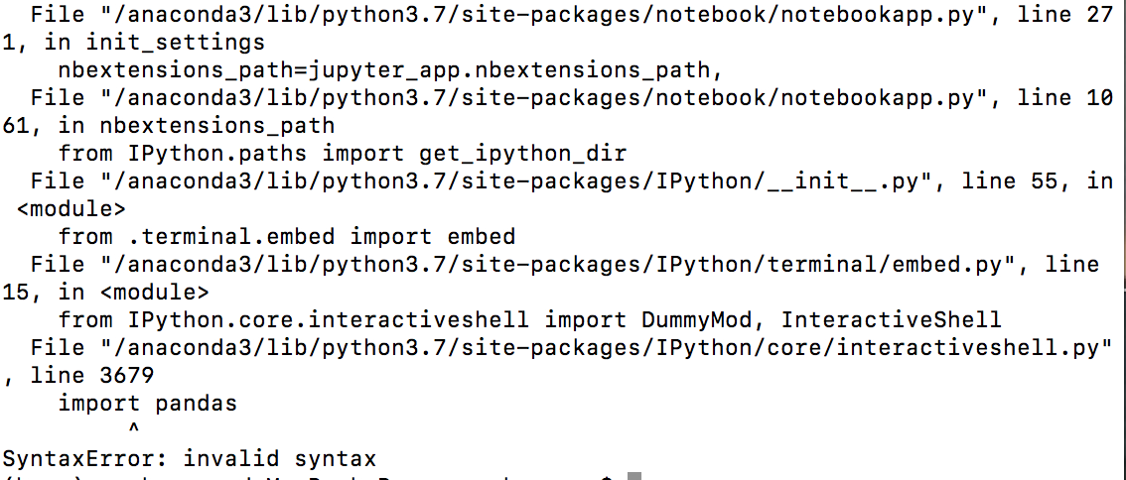The height and width of the screenshot is (480, 1126).
Task: Click the 'line 55, in' text
Action: (1016, 180)
